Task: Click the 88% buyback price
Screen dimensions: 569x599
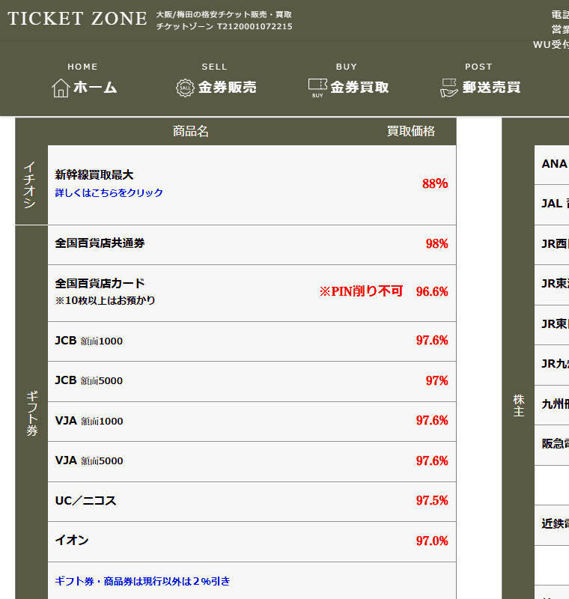Action: pos(435,183)
